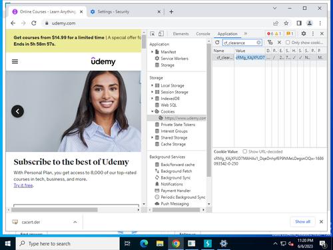Click the browser back arrow
This screenshot has width=333, height=250.
click(x=13, y=23)
